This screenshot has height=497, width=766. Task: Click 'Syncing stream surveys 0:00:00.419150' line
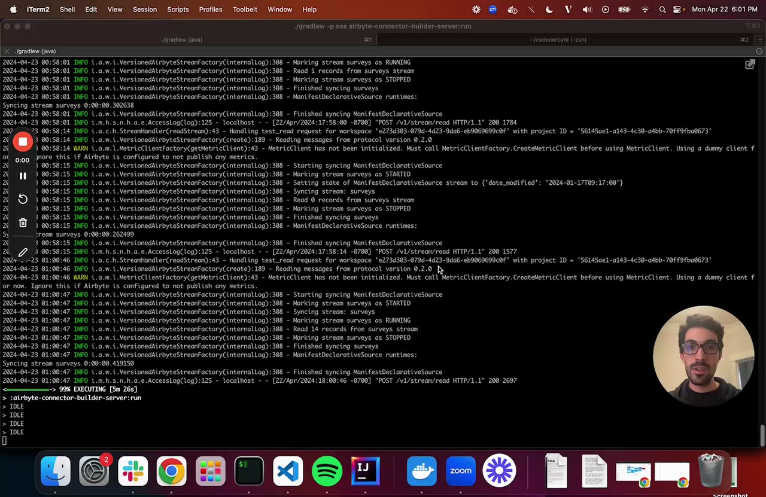(68, 363)
